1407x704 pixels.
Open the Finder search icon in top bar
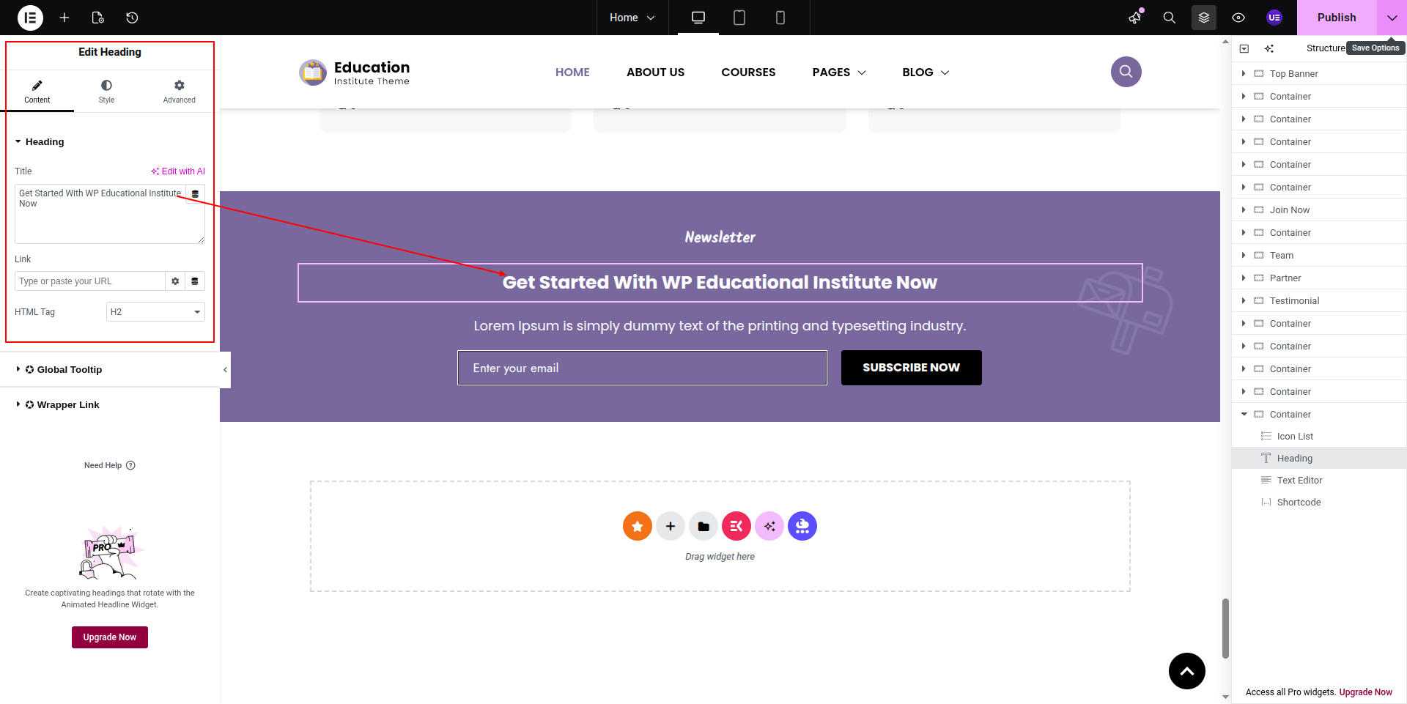(1169, 18)
